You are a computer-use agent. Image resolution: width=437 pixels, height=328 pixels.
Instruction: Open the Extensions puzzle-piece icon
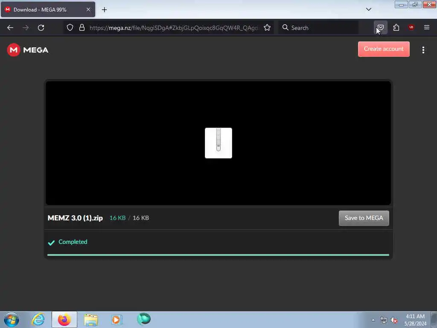coord(396,27)
